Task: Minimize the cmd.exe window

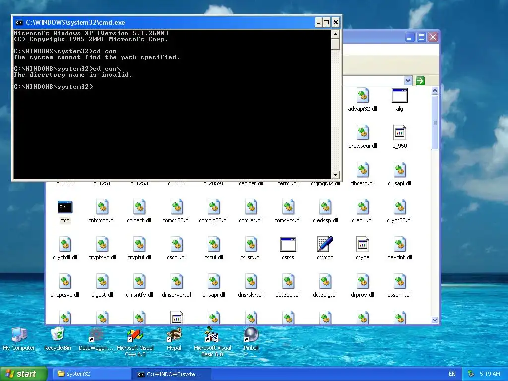Action: coord(318,22)
